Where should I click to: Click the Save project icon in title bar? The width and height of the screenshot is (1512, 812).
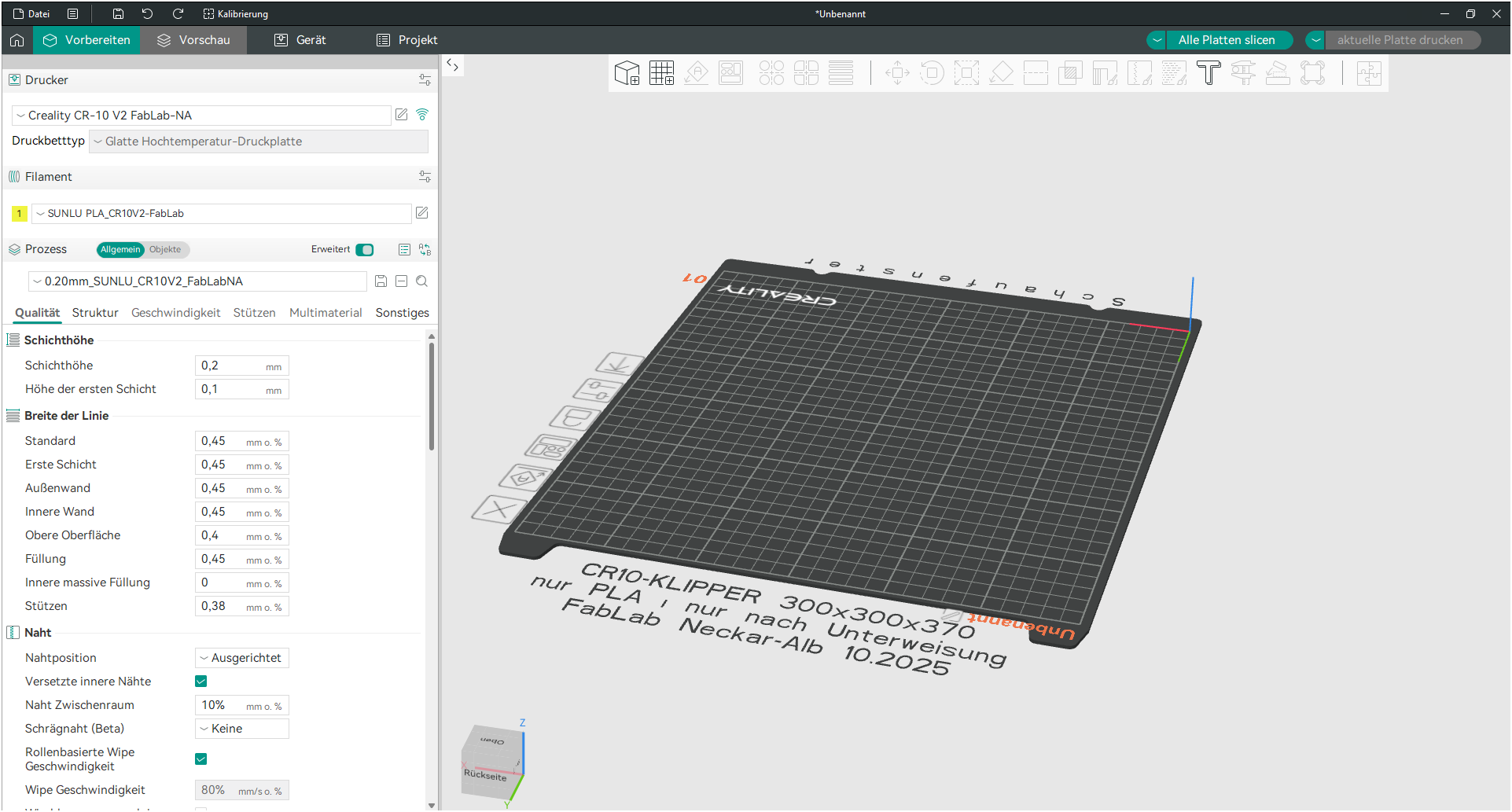118,14
